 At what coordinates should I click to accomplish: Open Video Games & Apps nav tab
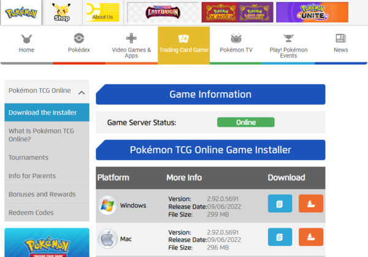(x=131, y=45)
